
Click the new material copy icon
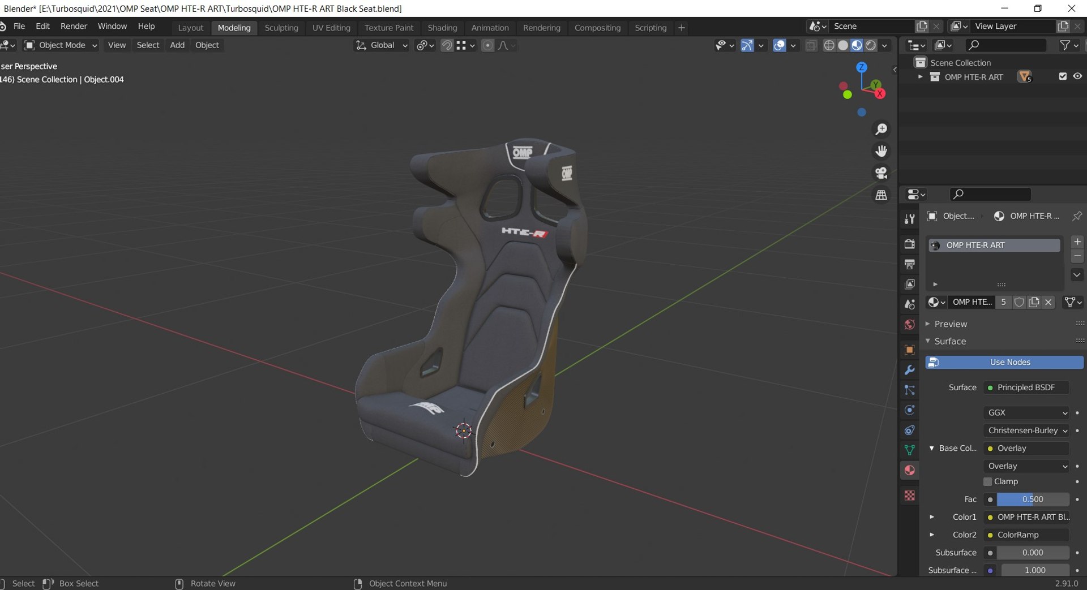1034,302
